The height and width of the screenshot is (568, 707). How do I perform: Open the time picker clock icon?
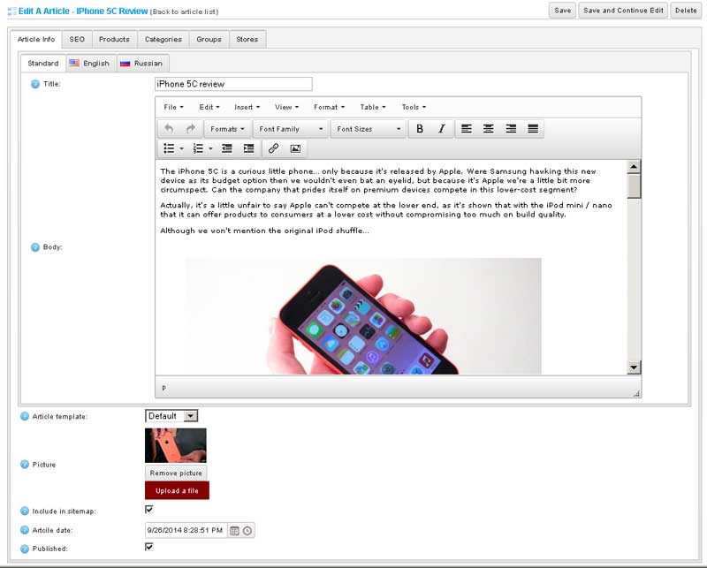(247, 531)
